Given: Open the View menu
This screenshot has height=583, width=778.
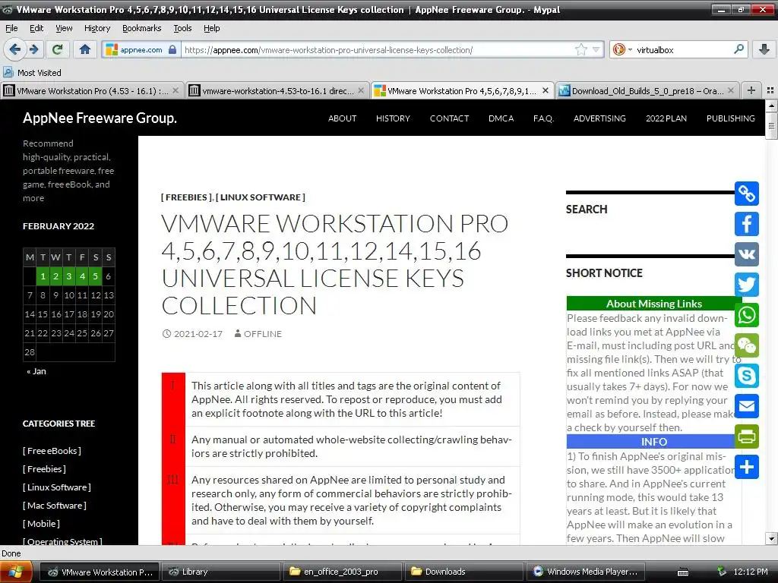Looking at the screenshot, I should [64, 28].
